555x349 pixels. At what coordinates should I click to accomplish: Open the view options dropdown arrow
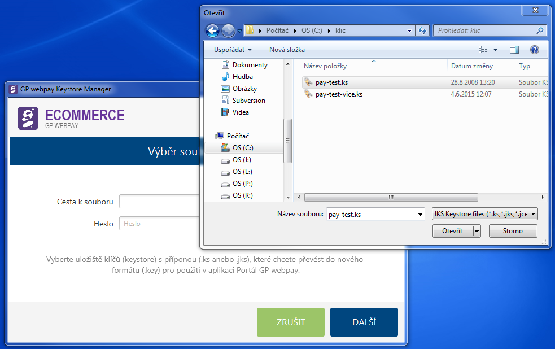495,50
